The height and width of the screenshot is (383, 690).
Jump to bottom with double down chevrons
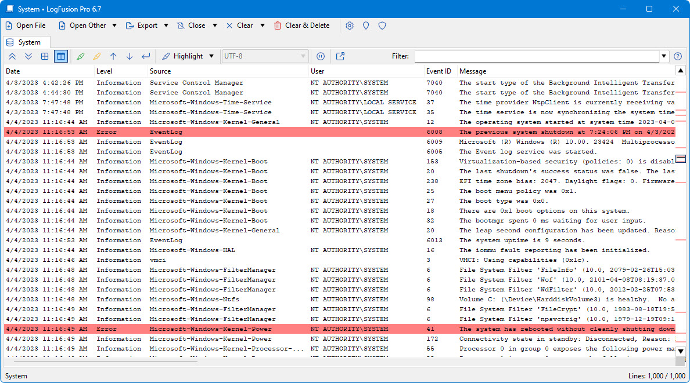click(28, 56)
